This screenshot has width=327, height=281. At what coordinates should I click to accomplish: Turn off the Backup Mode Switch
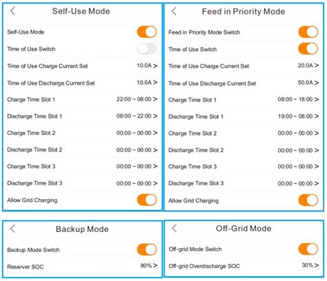[x=147, y=249]
